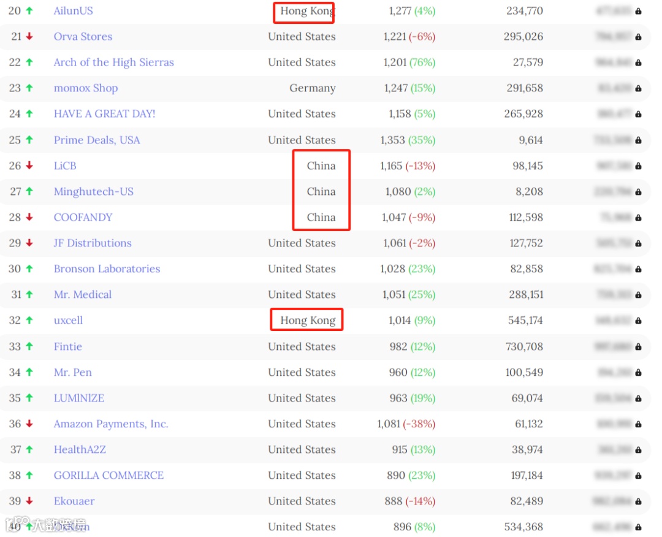This screenshot has height=537, width=662.
Task: Open the HealthA2Z seller link
Action: point(80,449)
